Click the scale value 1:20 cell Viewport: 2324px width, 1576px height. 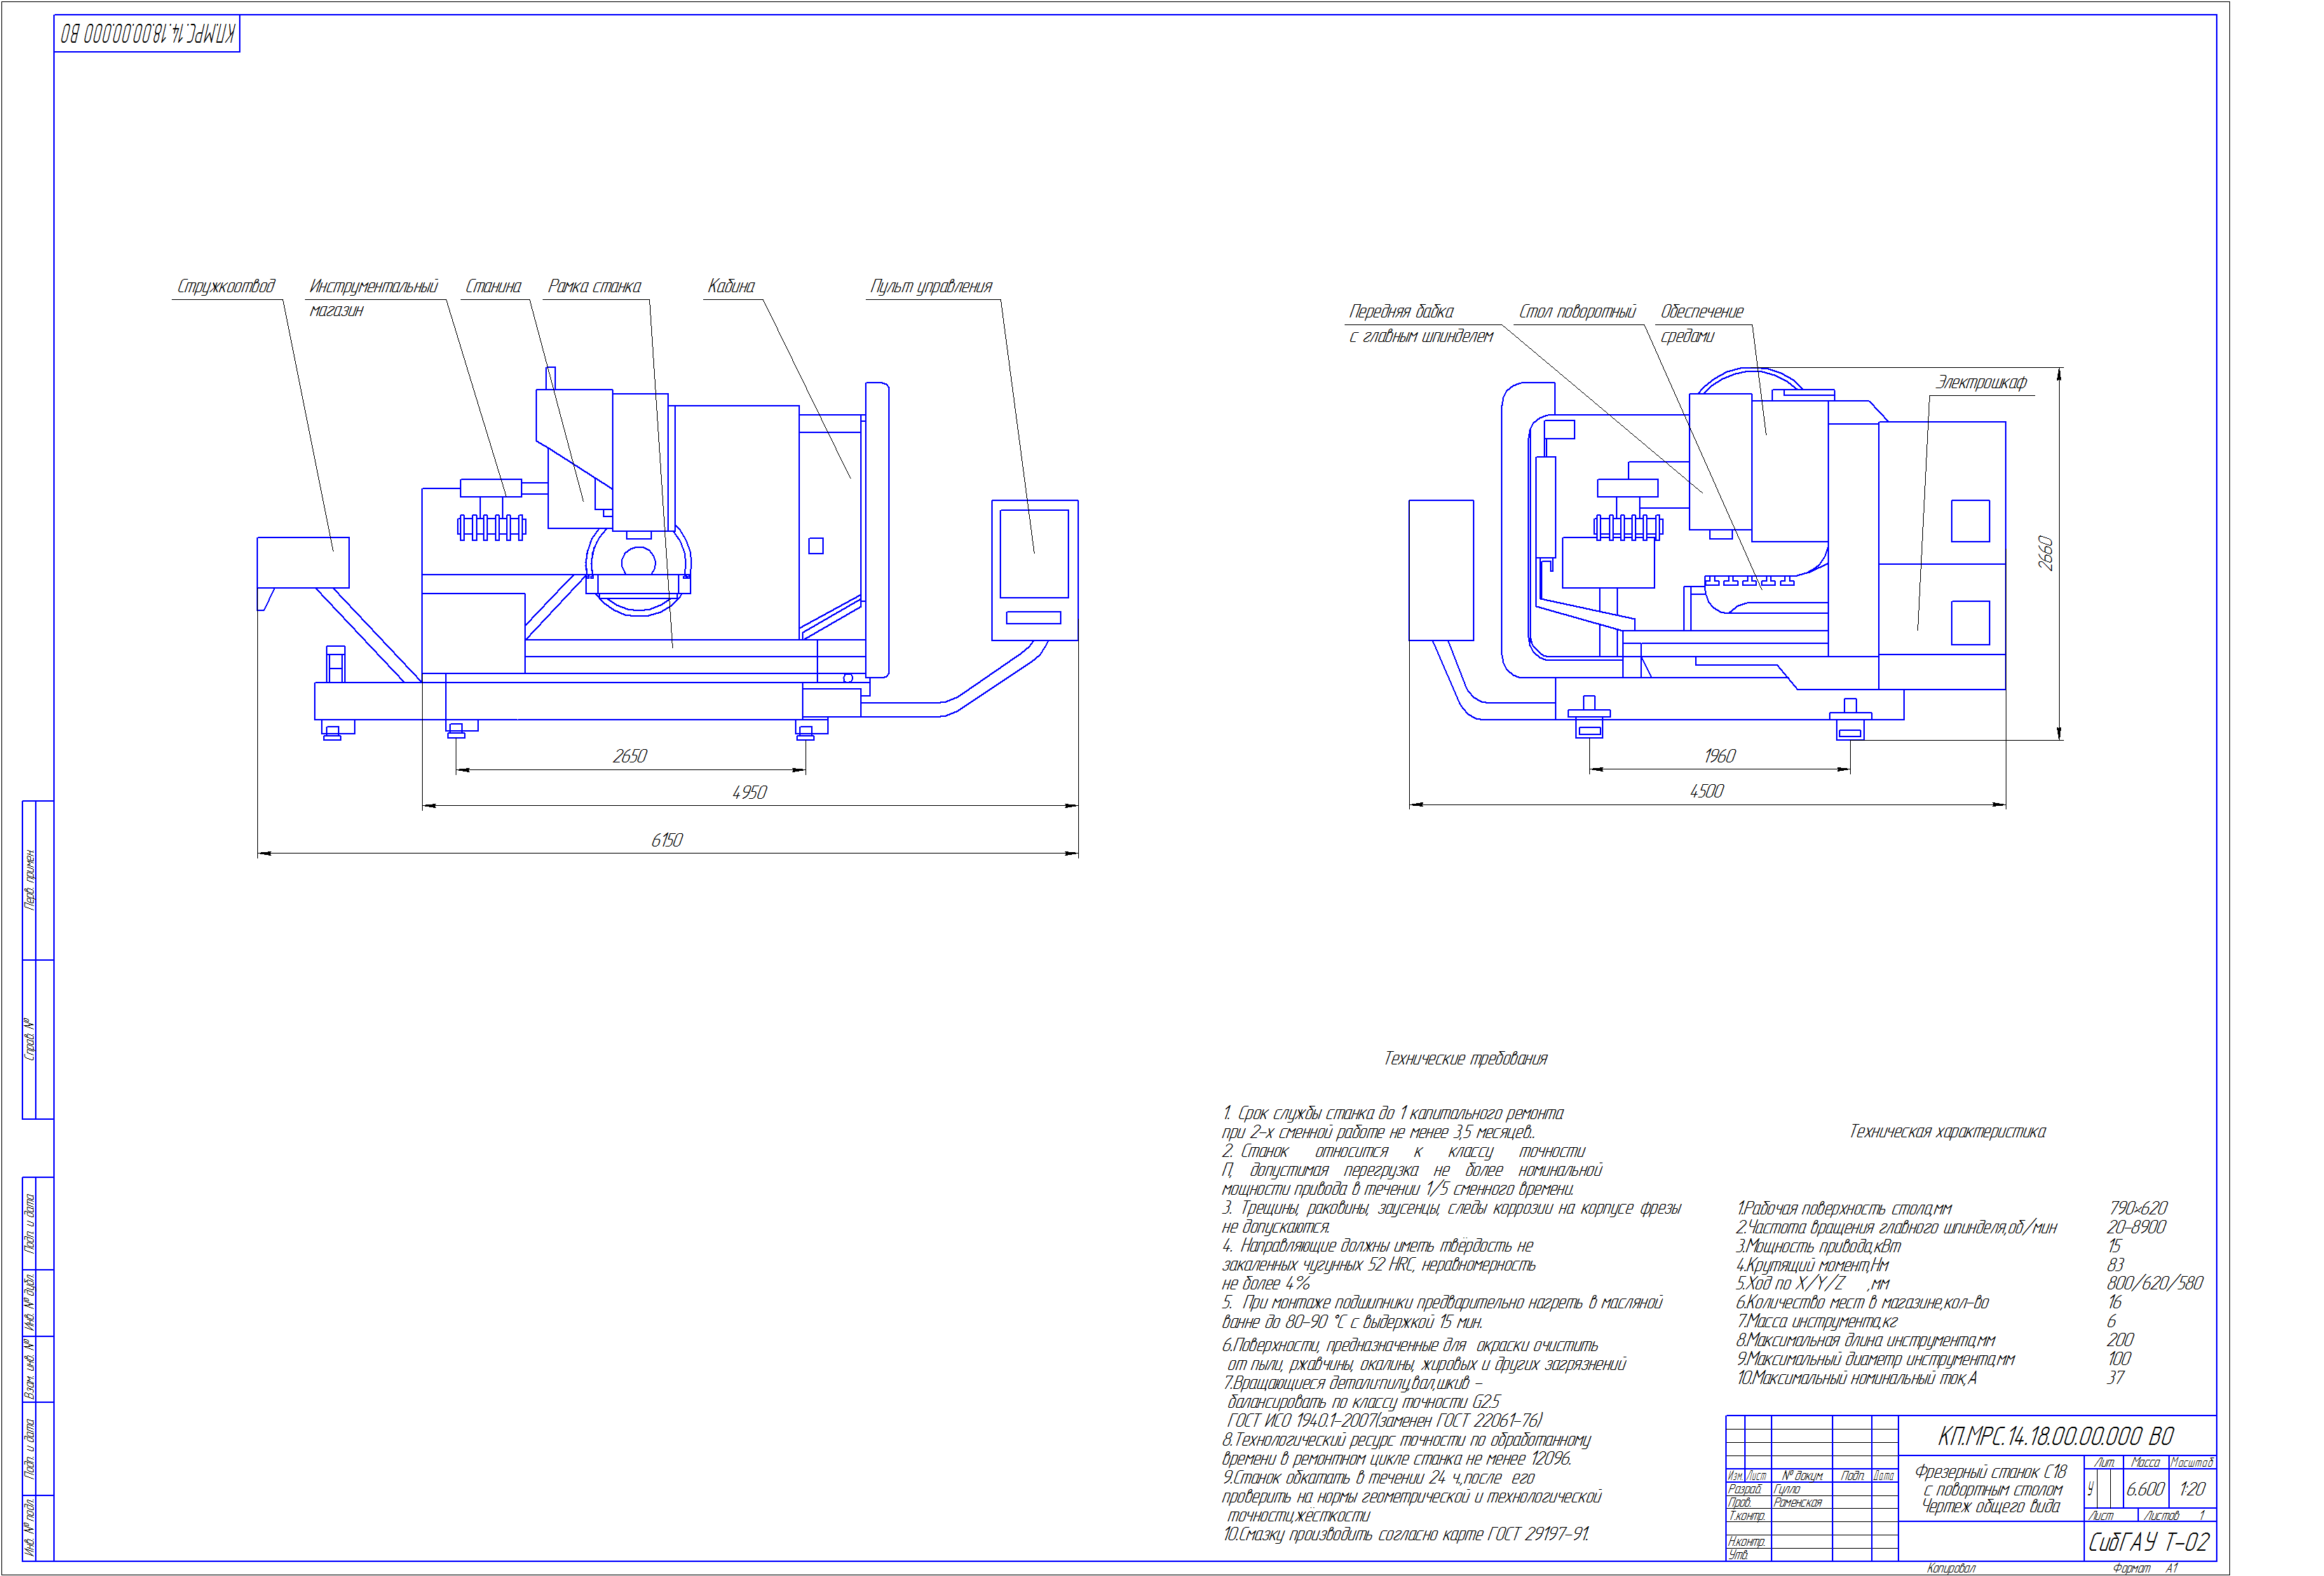pyautogui.click(x=2191, y=1489)
